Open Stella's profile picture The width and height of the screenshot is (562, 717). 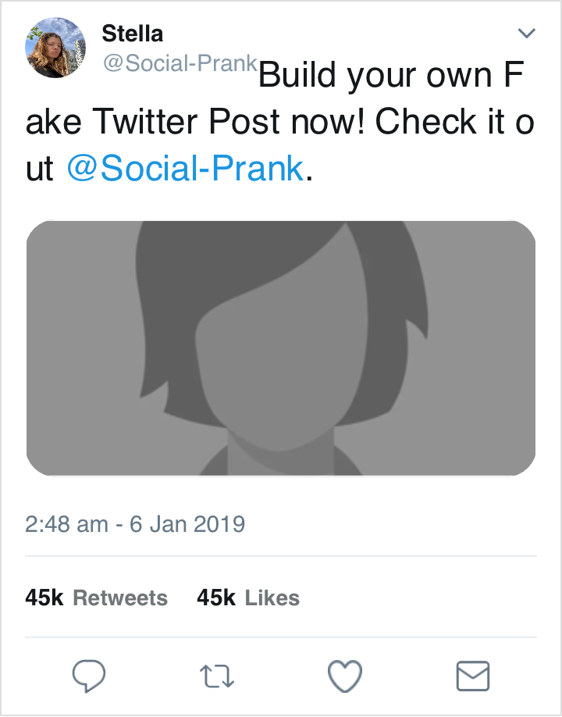click(x=55, y=48)
